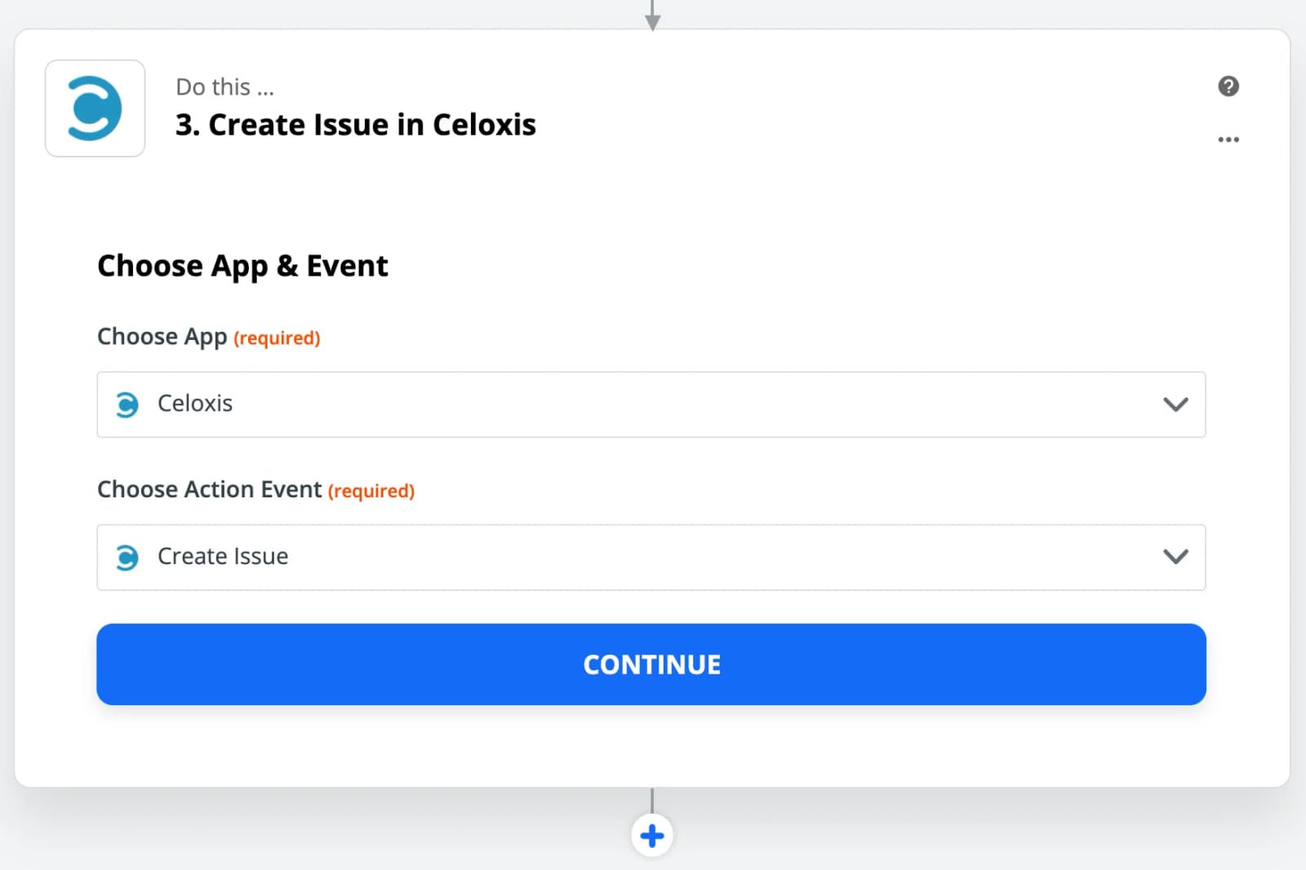This screenshot has width=1306, height=870.
Task: Open the Create Issue event selector field
Action: [x=651, y=557]
